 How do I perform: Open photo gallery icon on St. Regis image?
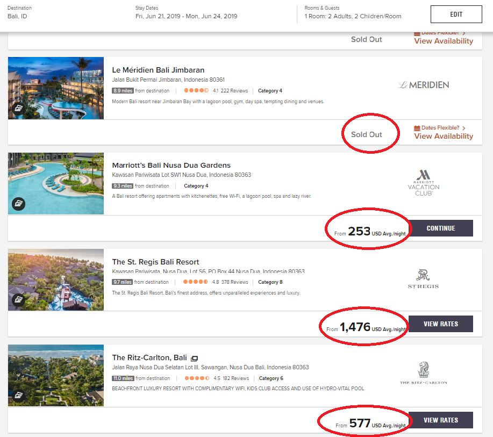19,299
